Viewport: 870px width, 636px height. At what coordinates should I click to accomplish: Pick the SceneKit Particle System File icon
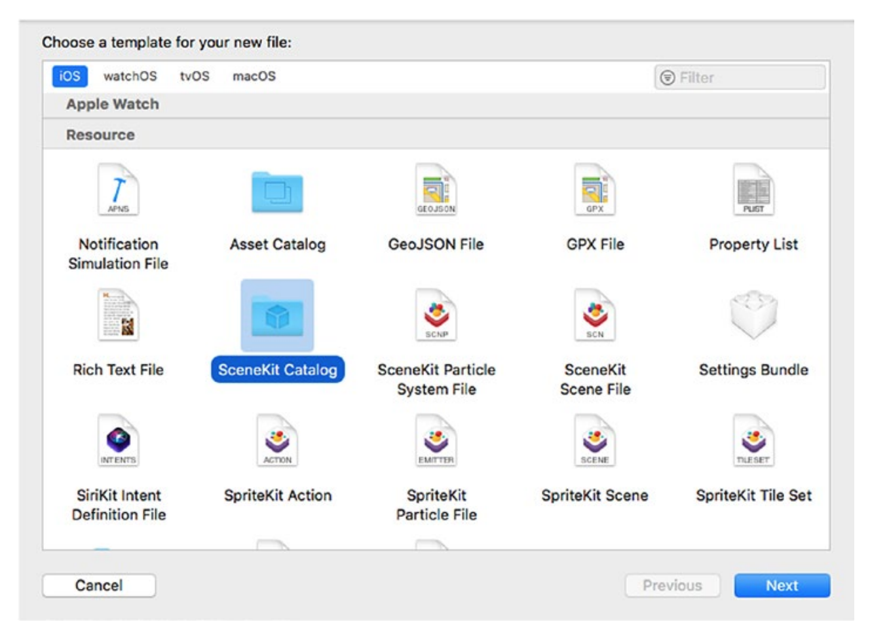tap(436, 315)
